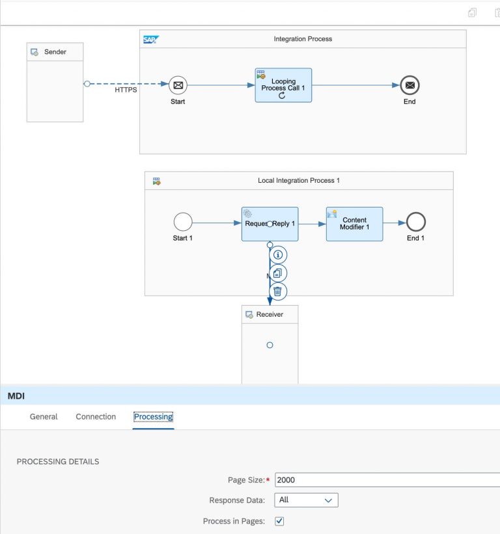The height and width of the screenshot is (534, 500).
Task: Click the copy icon on the connection arrow
Action: click(278, 273)
